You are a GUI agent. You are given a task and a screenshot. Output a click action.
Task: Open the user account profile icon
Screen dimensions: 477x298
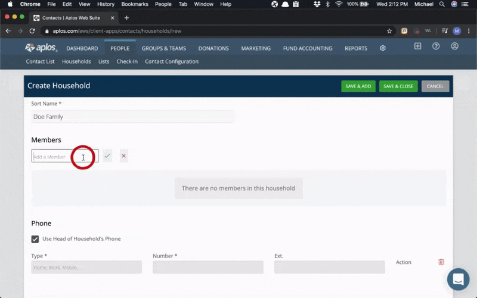coord(454,46)
